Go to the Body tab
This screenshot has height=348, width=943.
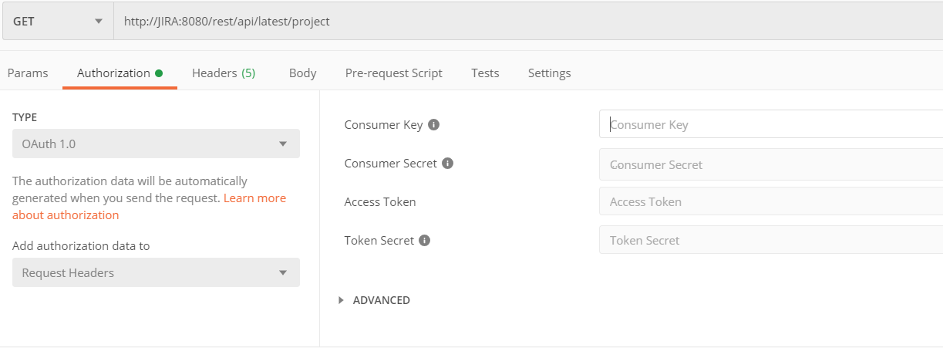click(303, 73)
